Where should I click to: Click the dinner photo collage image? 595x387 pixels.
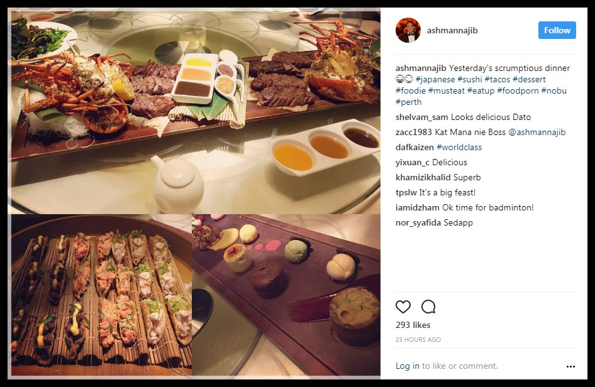coord(196,193)
